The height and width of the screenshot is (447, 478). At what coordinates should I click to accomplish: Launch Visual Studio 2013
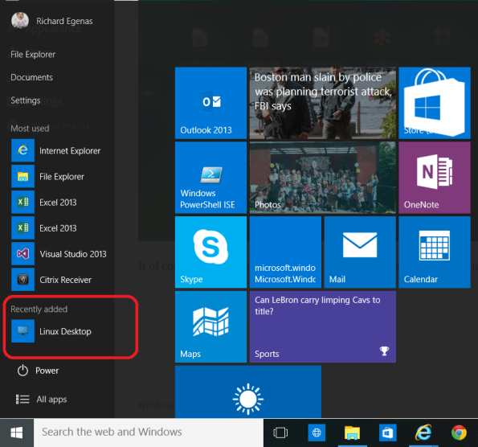click(59, 254)
